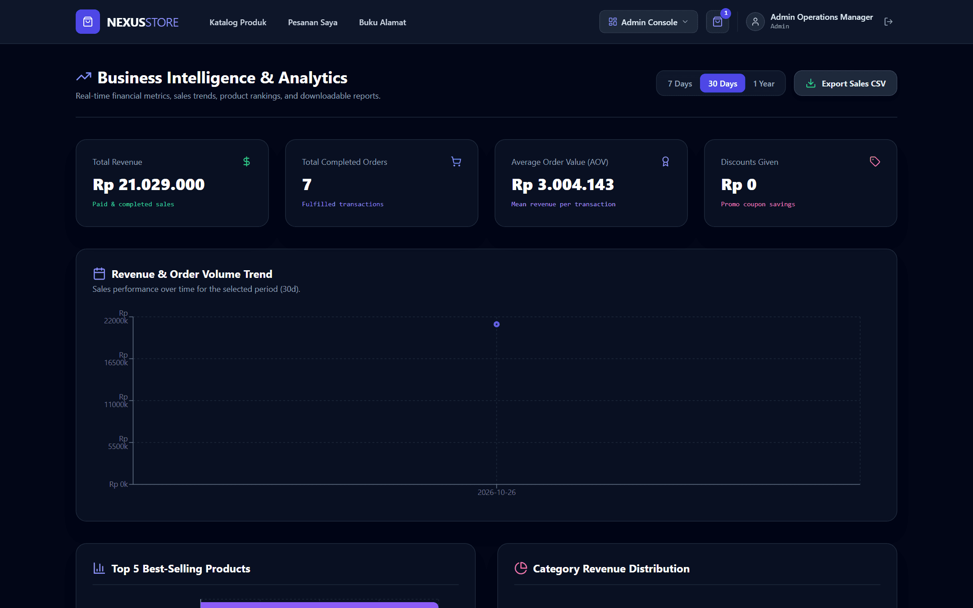The image size is (973, 608).
Task: Click the dollar sign icon on Total Revenue
Action: point(246,161)
